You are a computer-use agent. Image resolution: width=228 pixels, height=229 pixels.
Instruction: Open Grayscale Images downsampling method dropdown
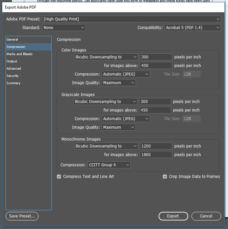point(105,102)
